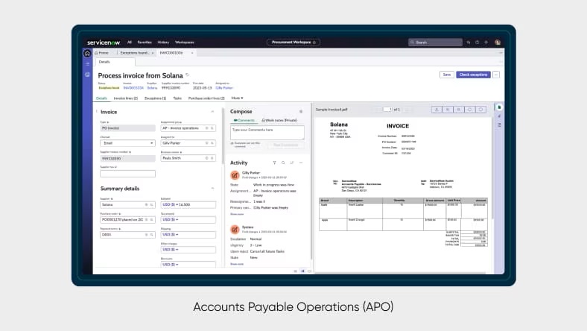Click the filter icon in Activity panel
The image size is (587, 331).
click(274, 163)
